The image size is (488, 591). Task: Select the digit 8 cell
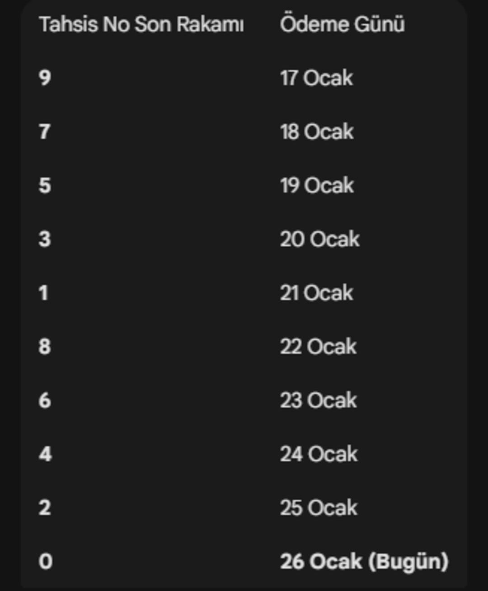point(45,347)
